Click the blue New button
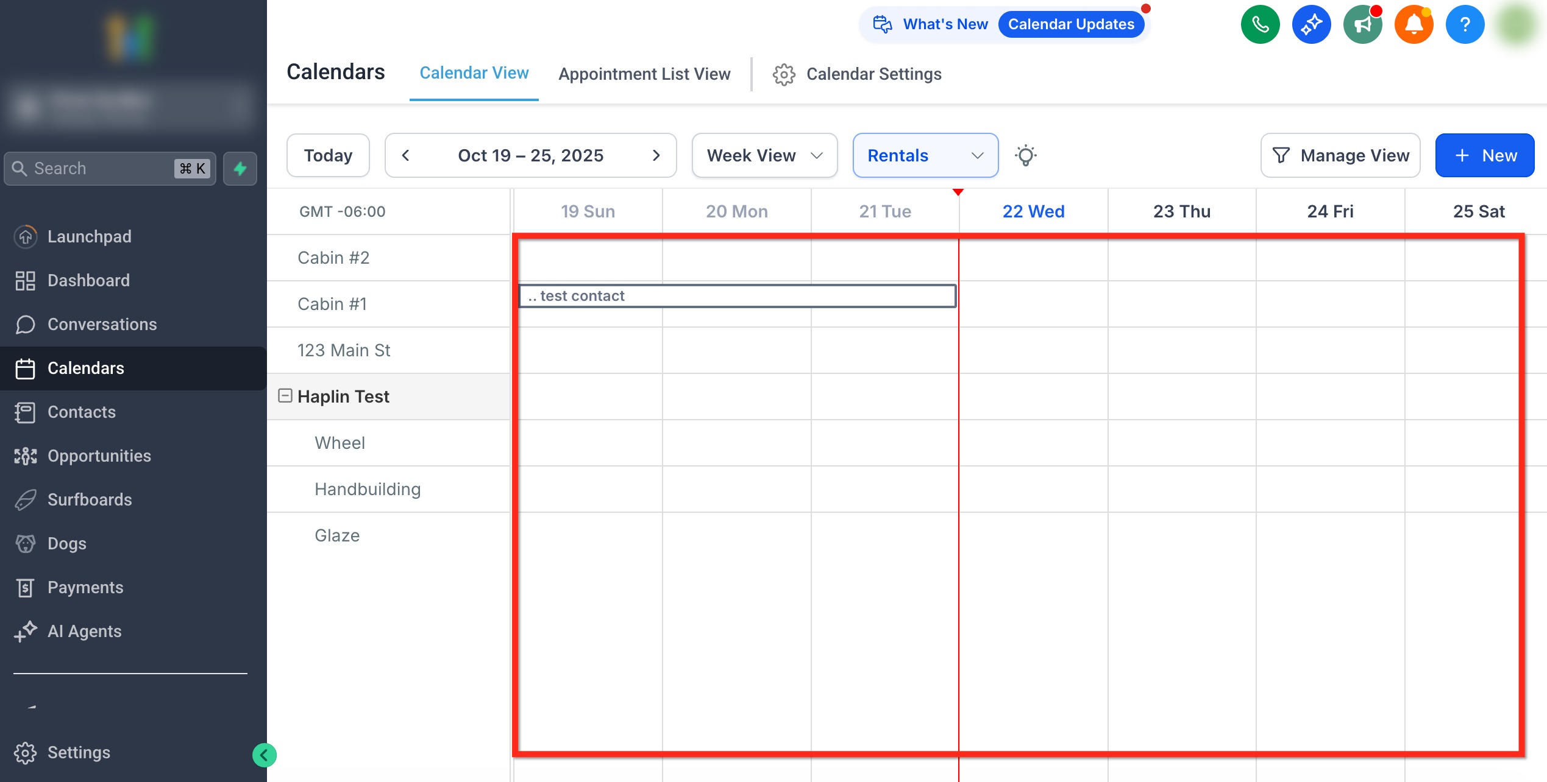The width and height of the screenshot is (1547, 782). (x=1484, y=155)
